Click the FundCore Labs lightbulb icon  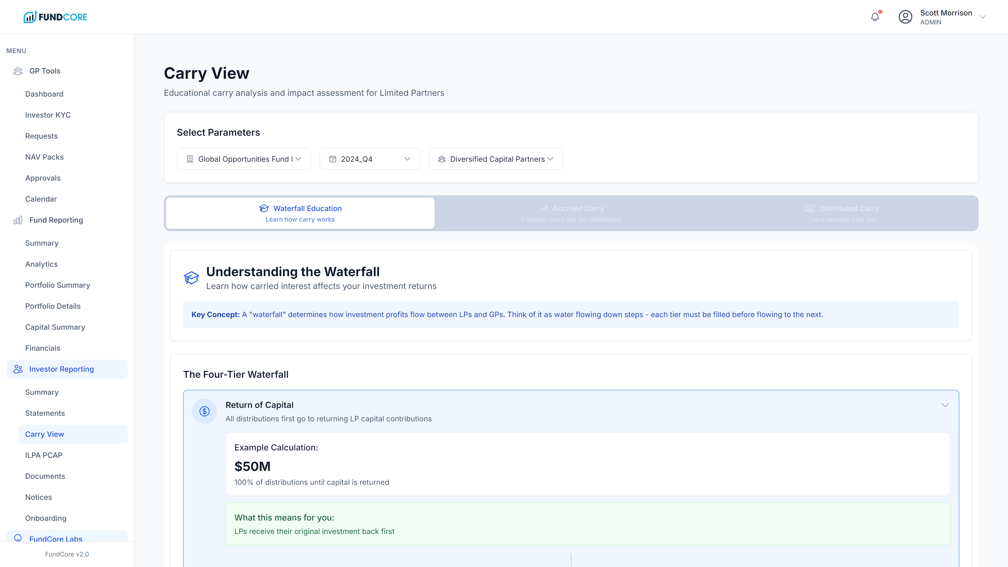click(x=18, y=538)
